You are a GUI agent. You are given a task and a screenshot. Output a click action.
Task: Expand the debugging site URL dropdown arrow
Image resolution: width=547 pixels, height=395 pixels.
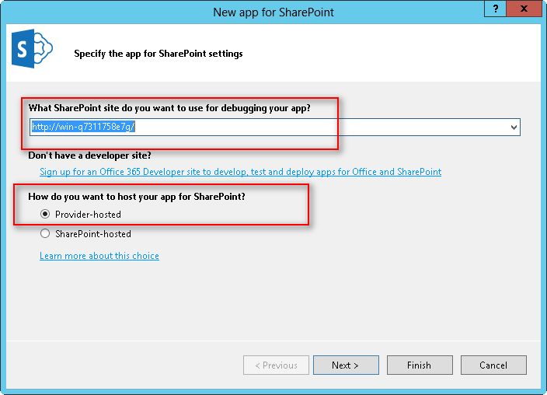click(x=514, y=127)
